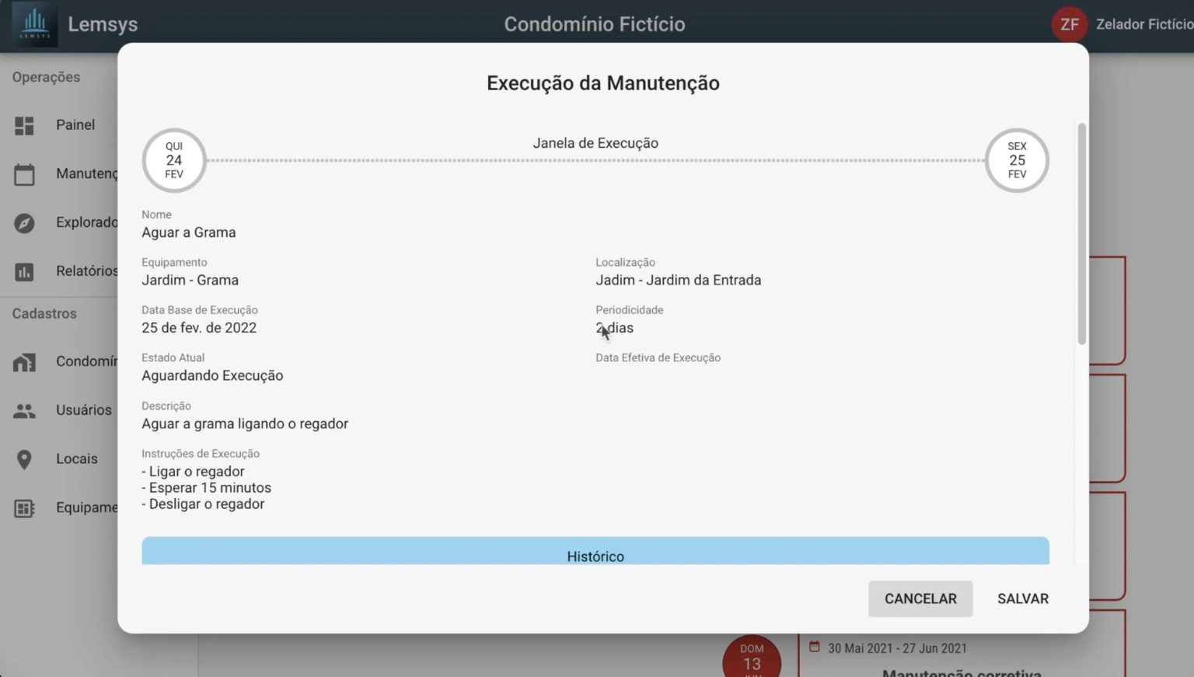
Task: Open the Usuários people icon
Action: (24, 410)
